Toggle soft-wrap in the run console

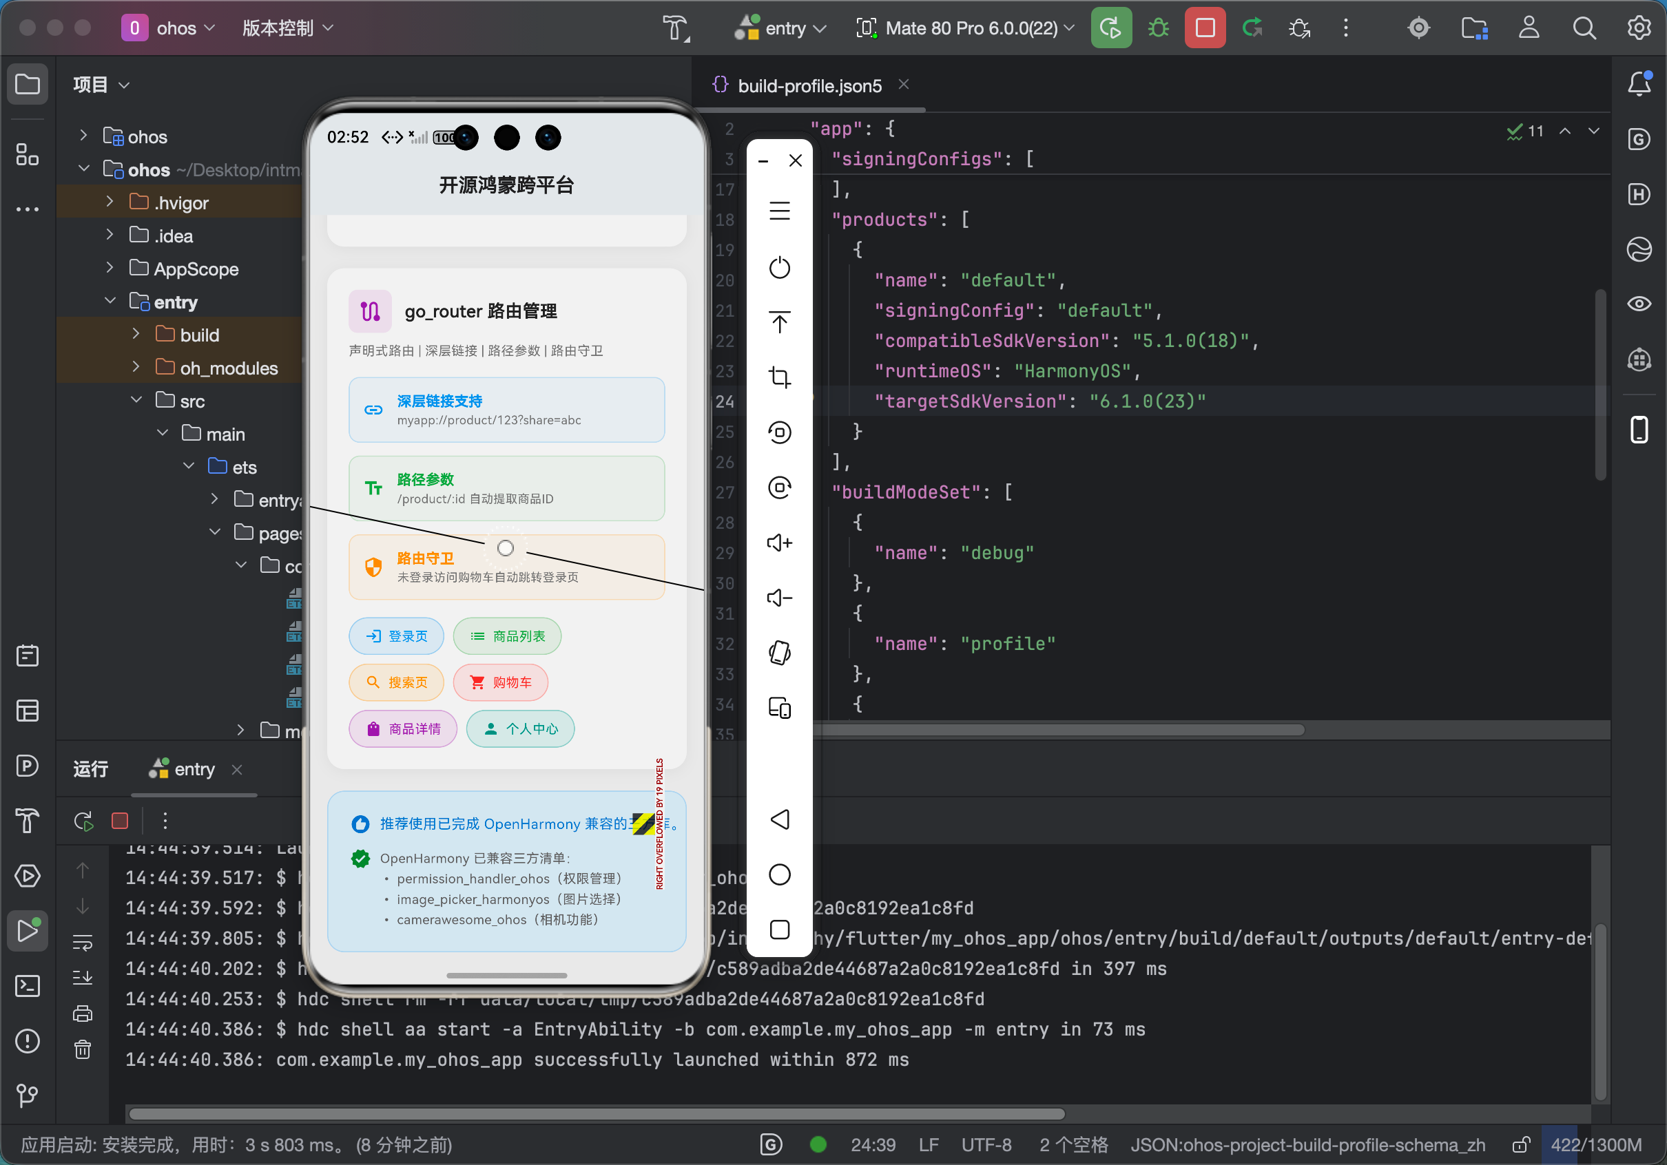click(x=83, y=943)
